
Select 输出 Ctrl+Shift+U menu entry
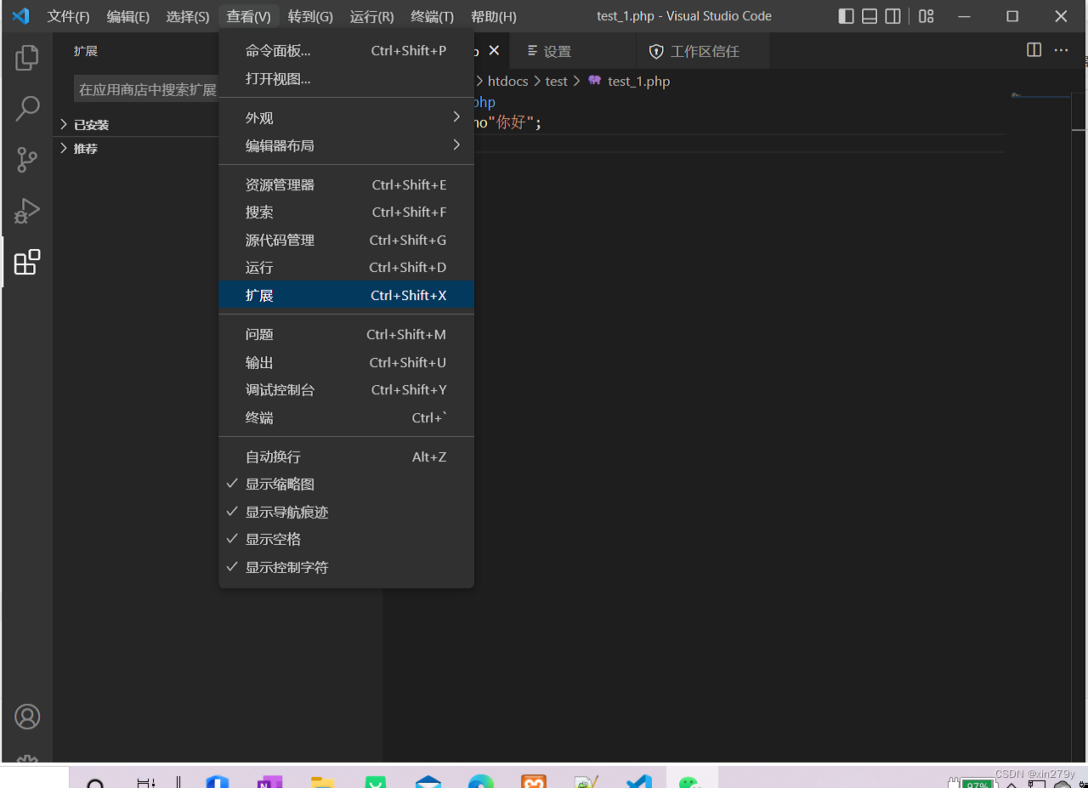[346, 362]
